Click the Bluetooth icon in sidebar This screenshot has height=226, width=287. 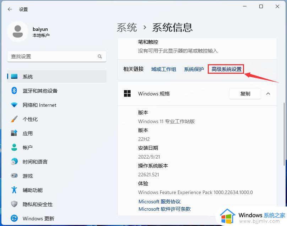14,90
